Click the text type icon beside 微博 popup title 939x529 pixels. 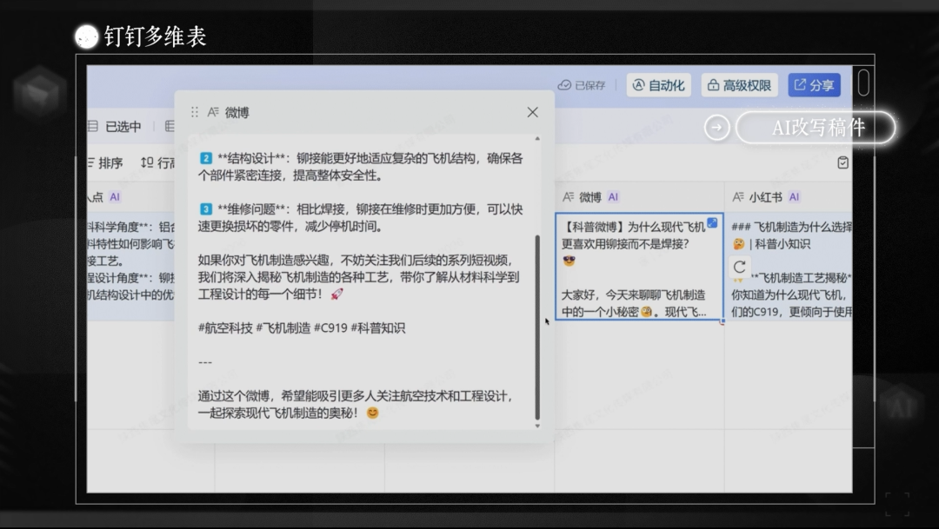tap(213, 112)
